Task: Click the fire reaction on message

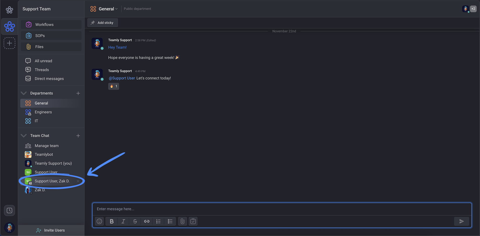Action: coord(114,86)
